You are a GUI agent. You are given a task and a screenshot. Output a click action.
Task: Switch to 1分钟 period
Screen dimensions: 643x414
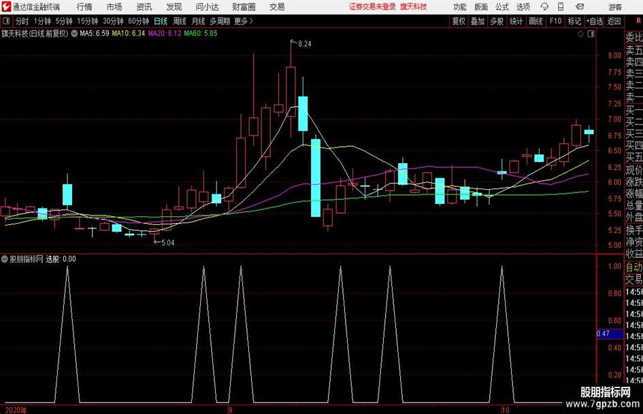42,21
